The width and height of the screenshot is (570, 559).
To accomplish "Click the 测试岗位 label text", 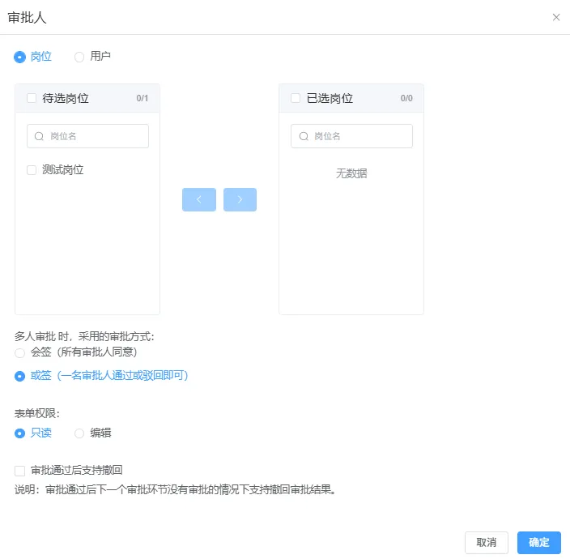I will tap(63, 170).
